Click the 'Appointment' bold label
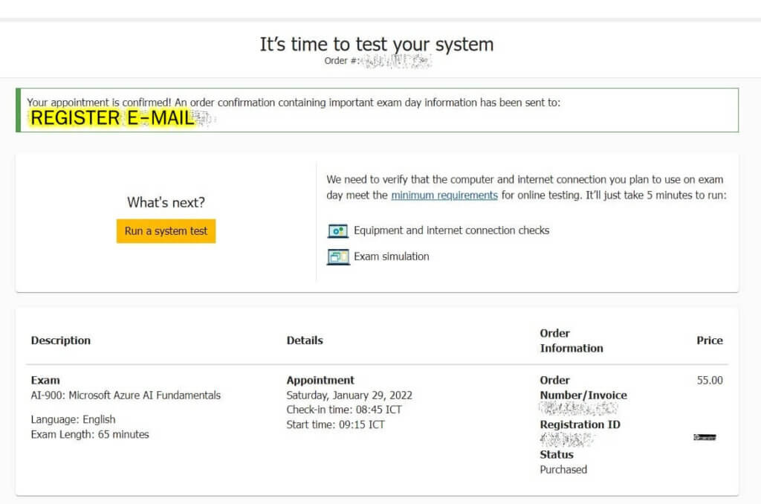This screenshot has width=761, height=504. pyautogui.click(x=320, y=380)
